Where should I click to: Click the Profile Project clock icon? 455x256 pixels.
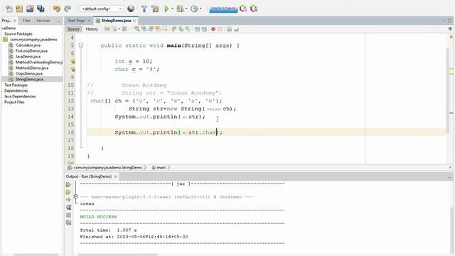(x=194, y=9)
